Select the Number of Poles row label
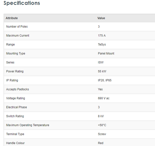Viewport: 155px width, 146px height. [x=17, y=27]
